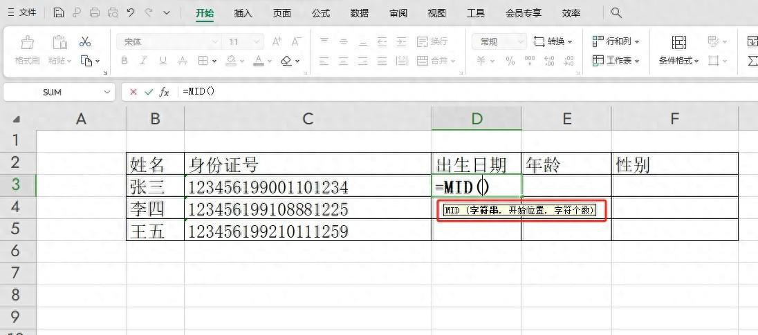Click the Decrease Decimal icon
758x335 pixels.
(569, 61)
